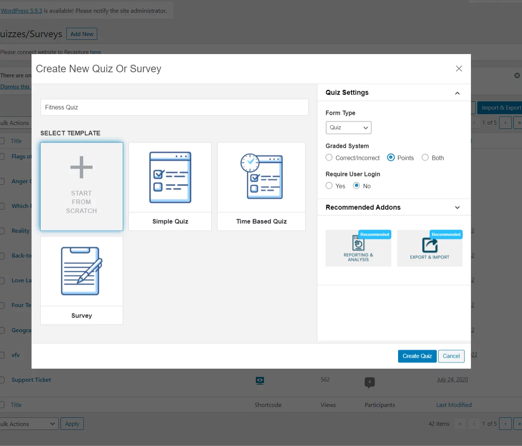Set Require User Login to No
The image size is (522, 446).
(x=356, y=186)
